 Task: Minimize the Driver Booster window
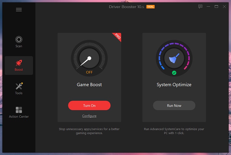(208, 7)
